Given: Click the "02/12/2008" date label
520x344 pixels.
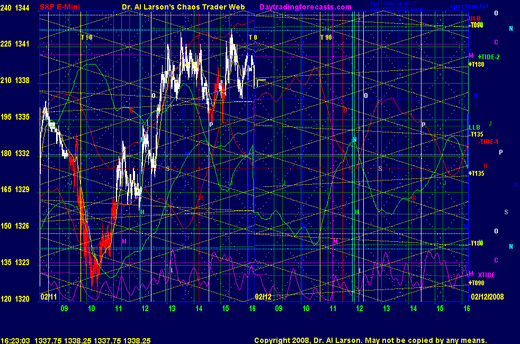Looking at the screenshot, I should (x=487, y=296).
